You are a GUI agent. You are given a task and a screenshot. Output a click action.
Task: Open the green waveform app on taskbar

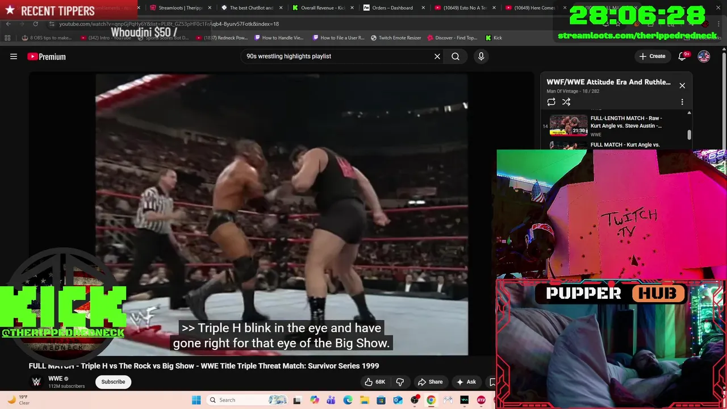464,400
